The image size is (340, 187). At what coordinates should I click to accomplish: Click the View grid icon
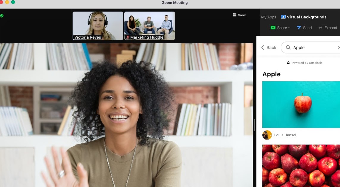tap(234, 15)
